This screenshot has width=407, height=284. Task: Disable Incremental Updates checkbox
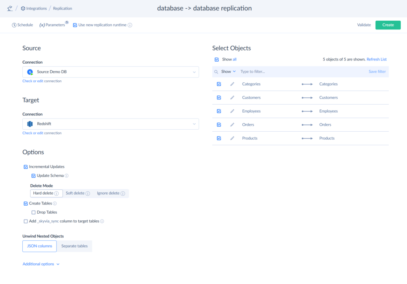pyautogui.click(x=26, y=167)
